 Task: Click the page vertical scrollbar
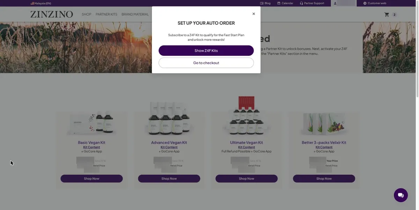point(417,49)
